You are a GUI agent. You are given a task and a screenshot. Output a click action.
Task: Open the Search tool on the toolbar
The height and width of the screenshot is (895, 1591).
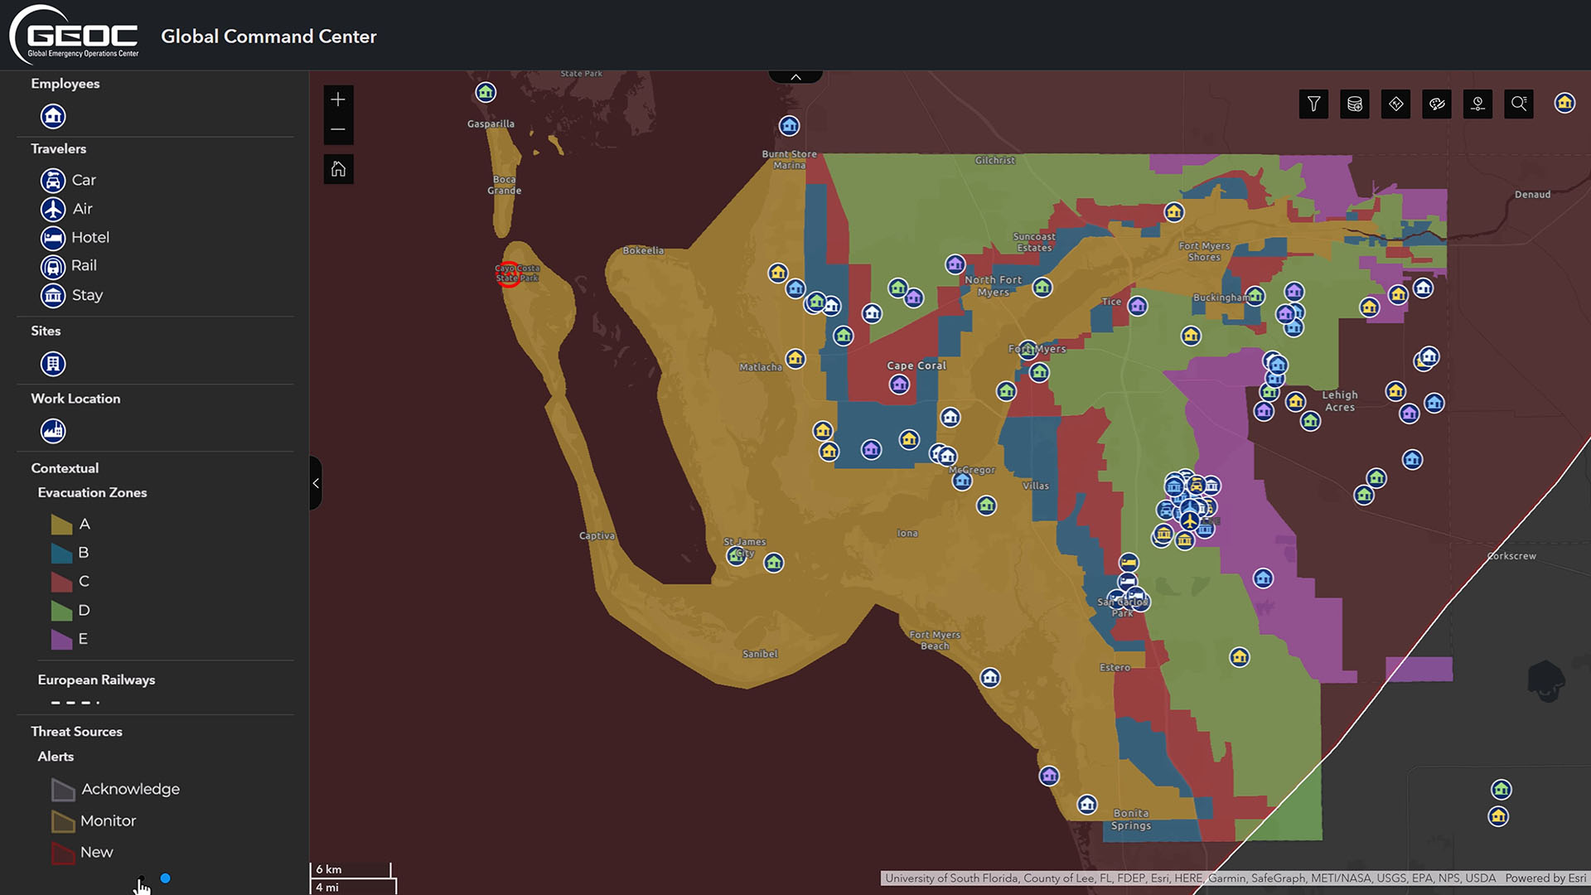click(x=1519, y=104)
